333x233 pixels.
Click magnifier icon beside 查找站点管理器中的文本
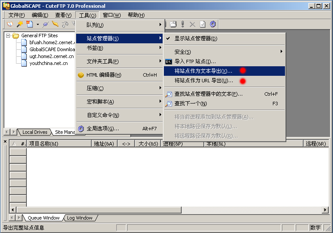pyautogui.click(x=169, y=94)
